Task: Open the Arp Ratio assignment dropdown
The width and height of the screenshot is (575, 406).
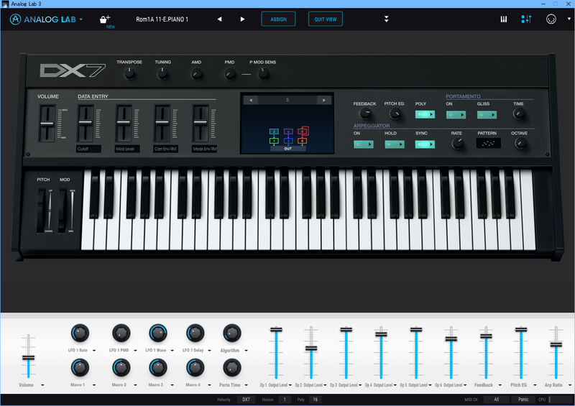Action: coord(570,385)
